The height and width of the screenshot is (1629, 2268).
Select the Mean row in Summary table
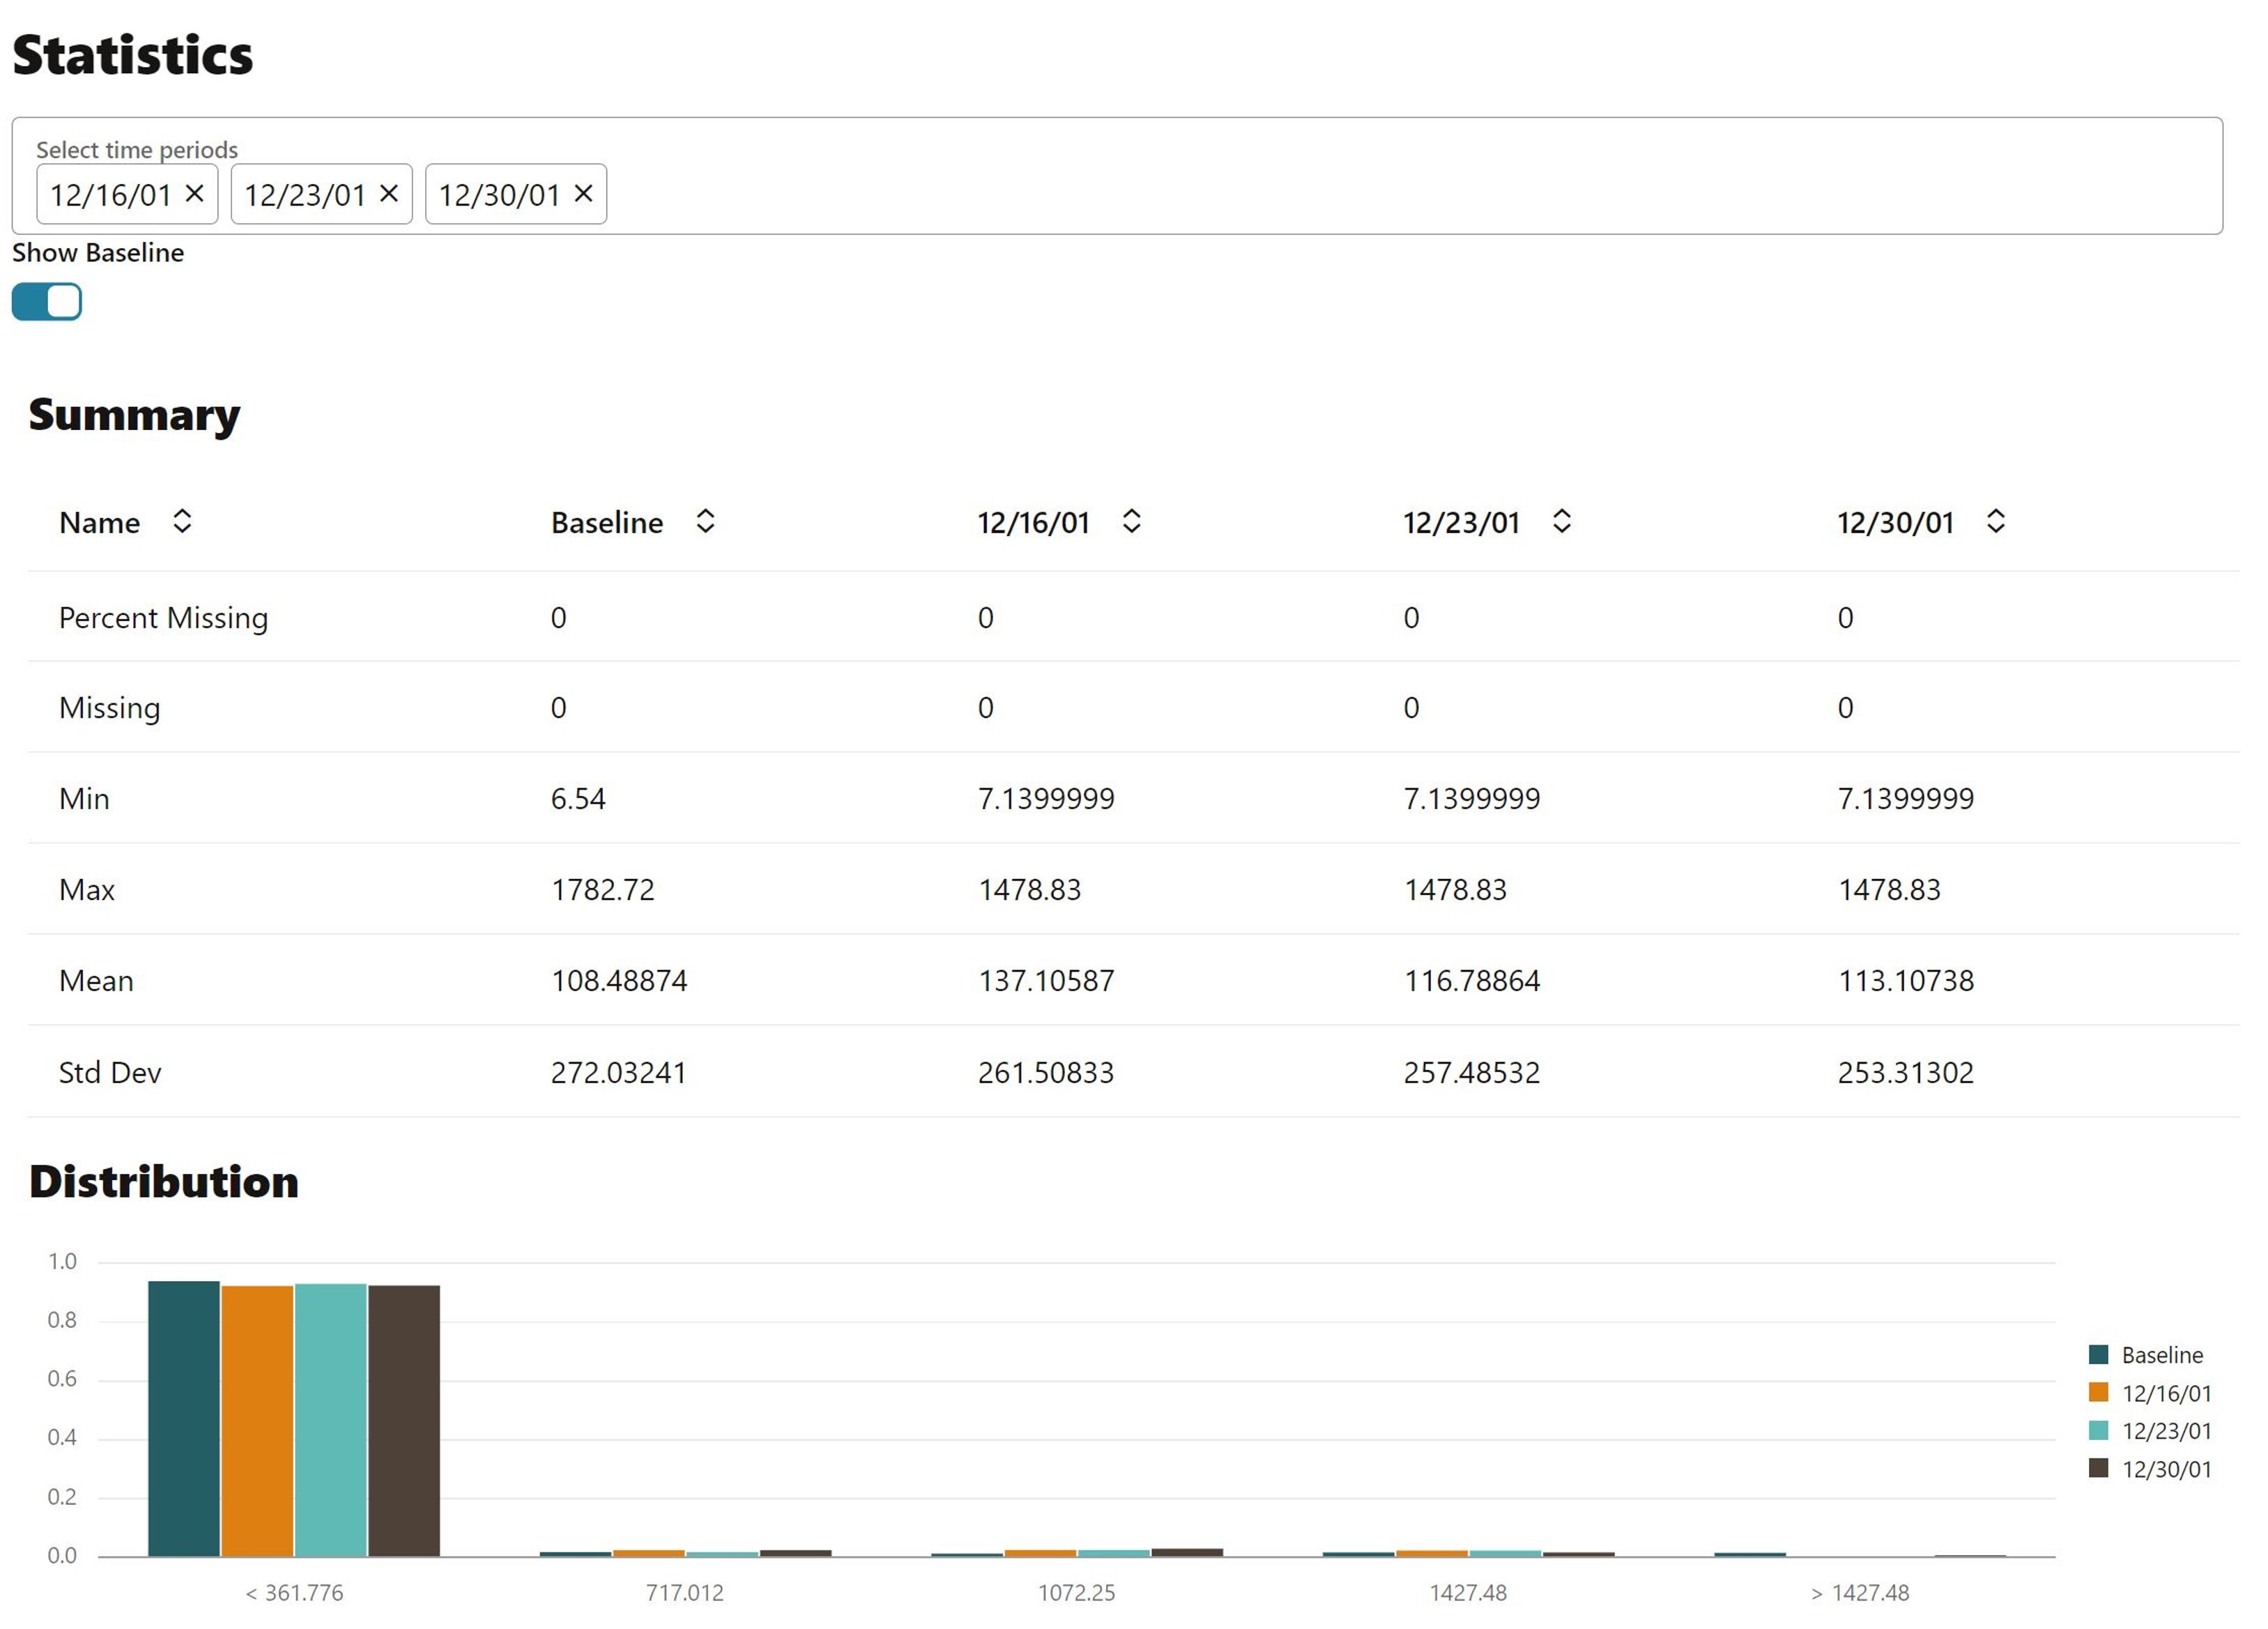click(x=96, y=980)
